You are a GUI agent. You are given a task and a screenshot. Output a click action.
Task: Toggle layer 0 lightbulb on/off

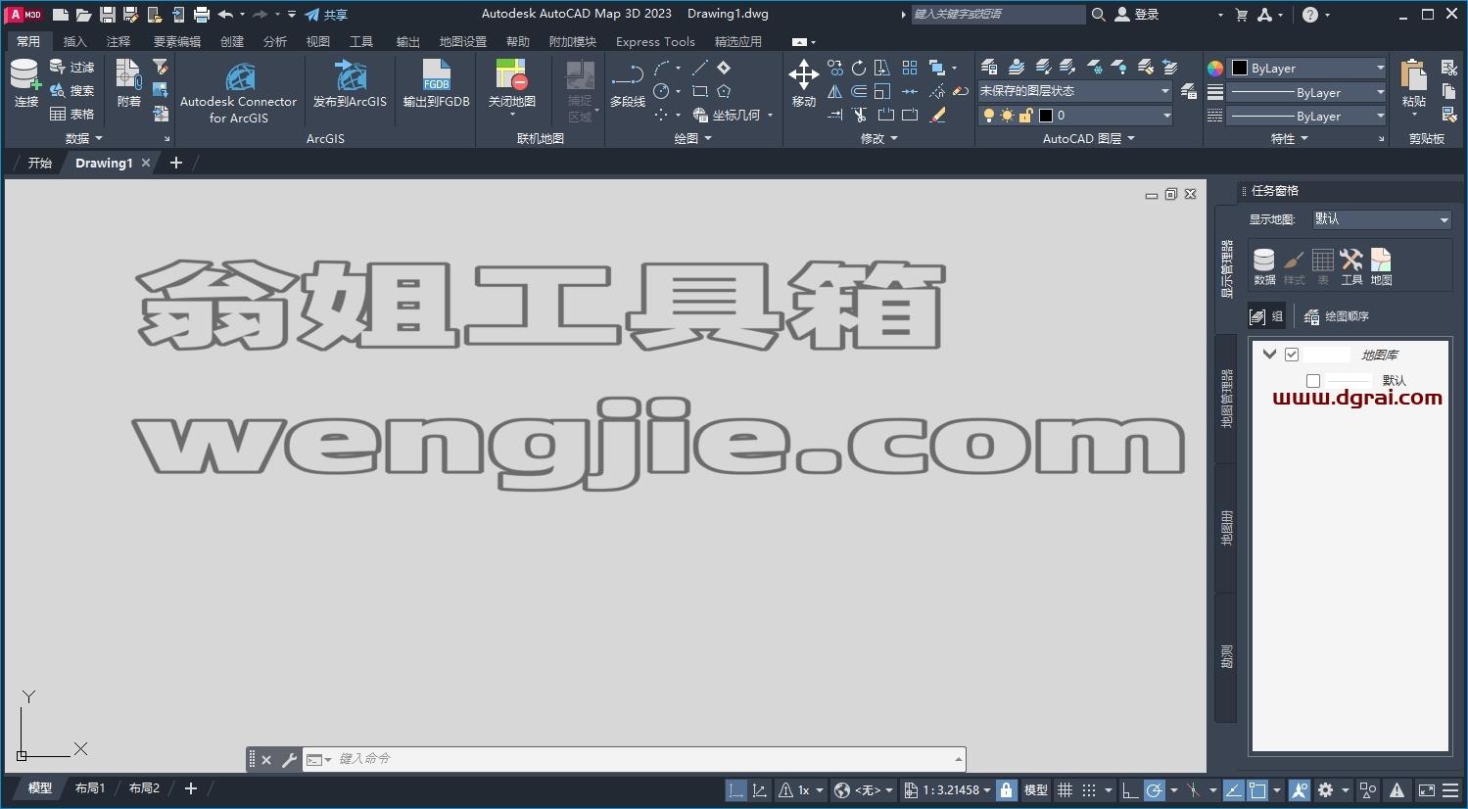pos(989,116)
